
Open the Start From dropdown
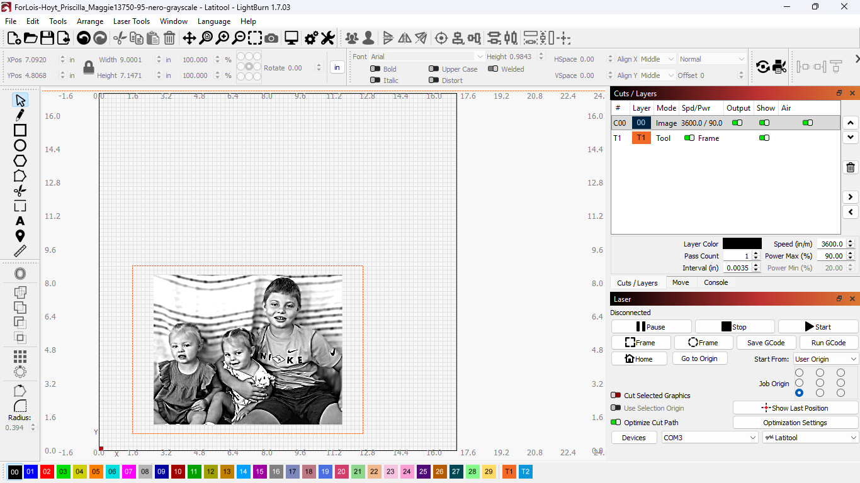[825, 359]
